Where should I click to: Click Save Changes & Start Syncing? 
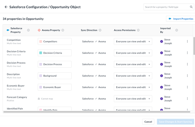click(x=175, y=122)
